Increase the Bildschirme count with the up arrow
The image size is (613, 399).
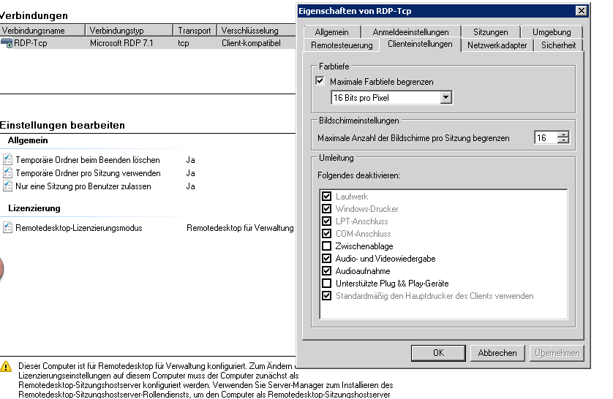(563, 134)
